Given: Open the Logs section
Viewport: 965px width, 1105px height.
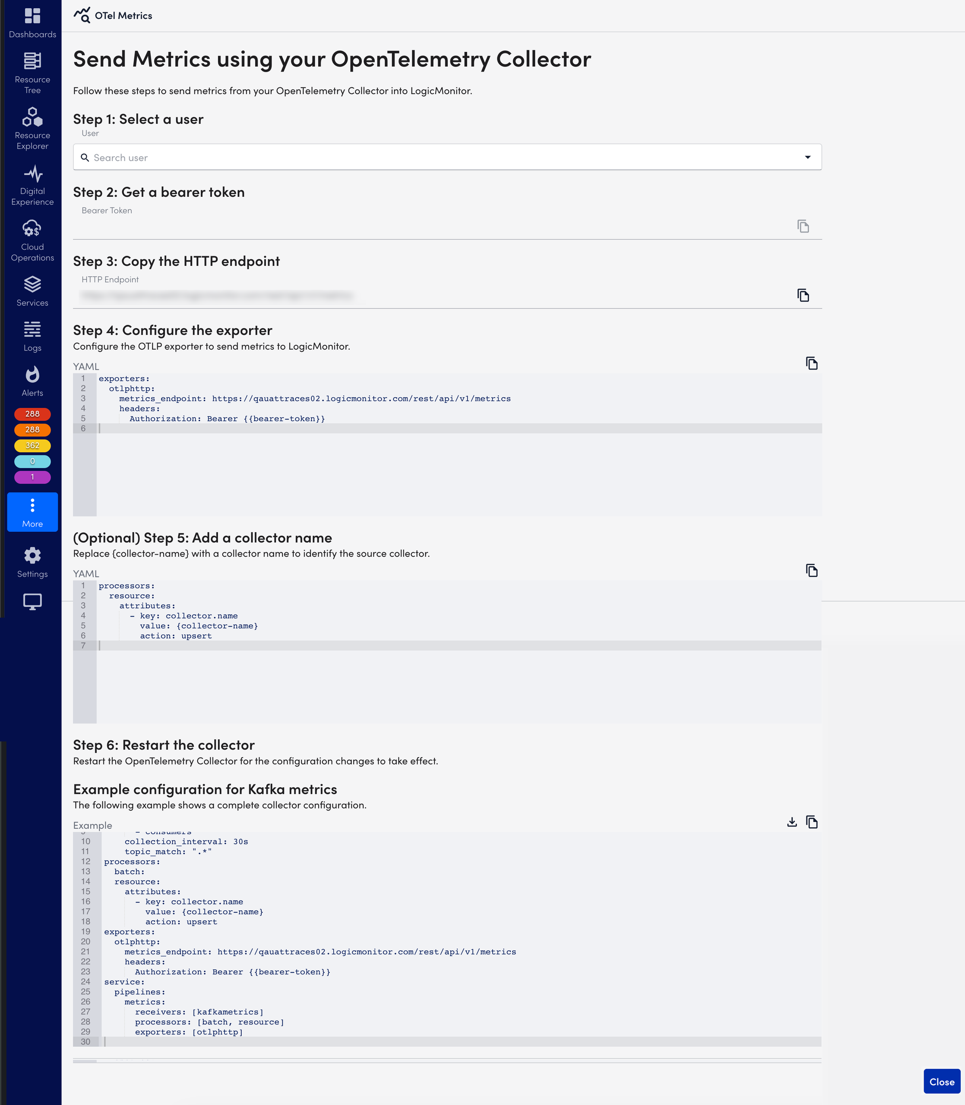Looking at the screenshot, I should point(32,336).
